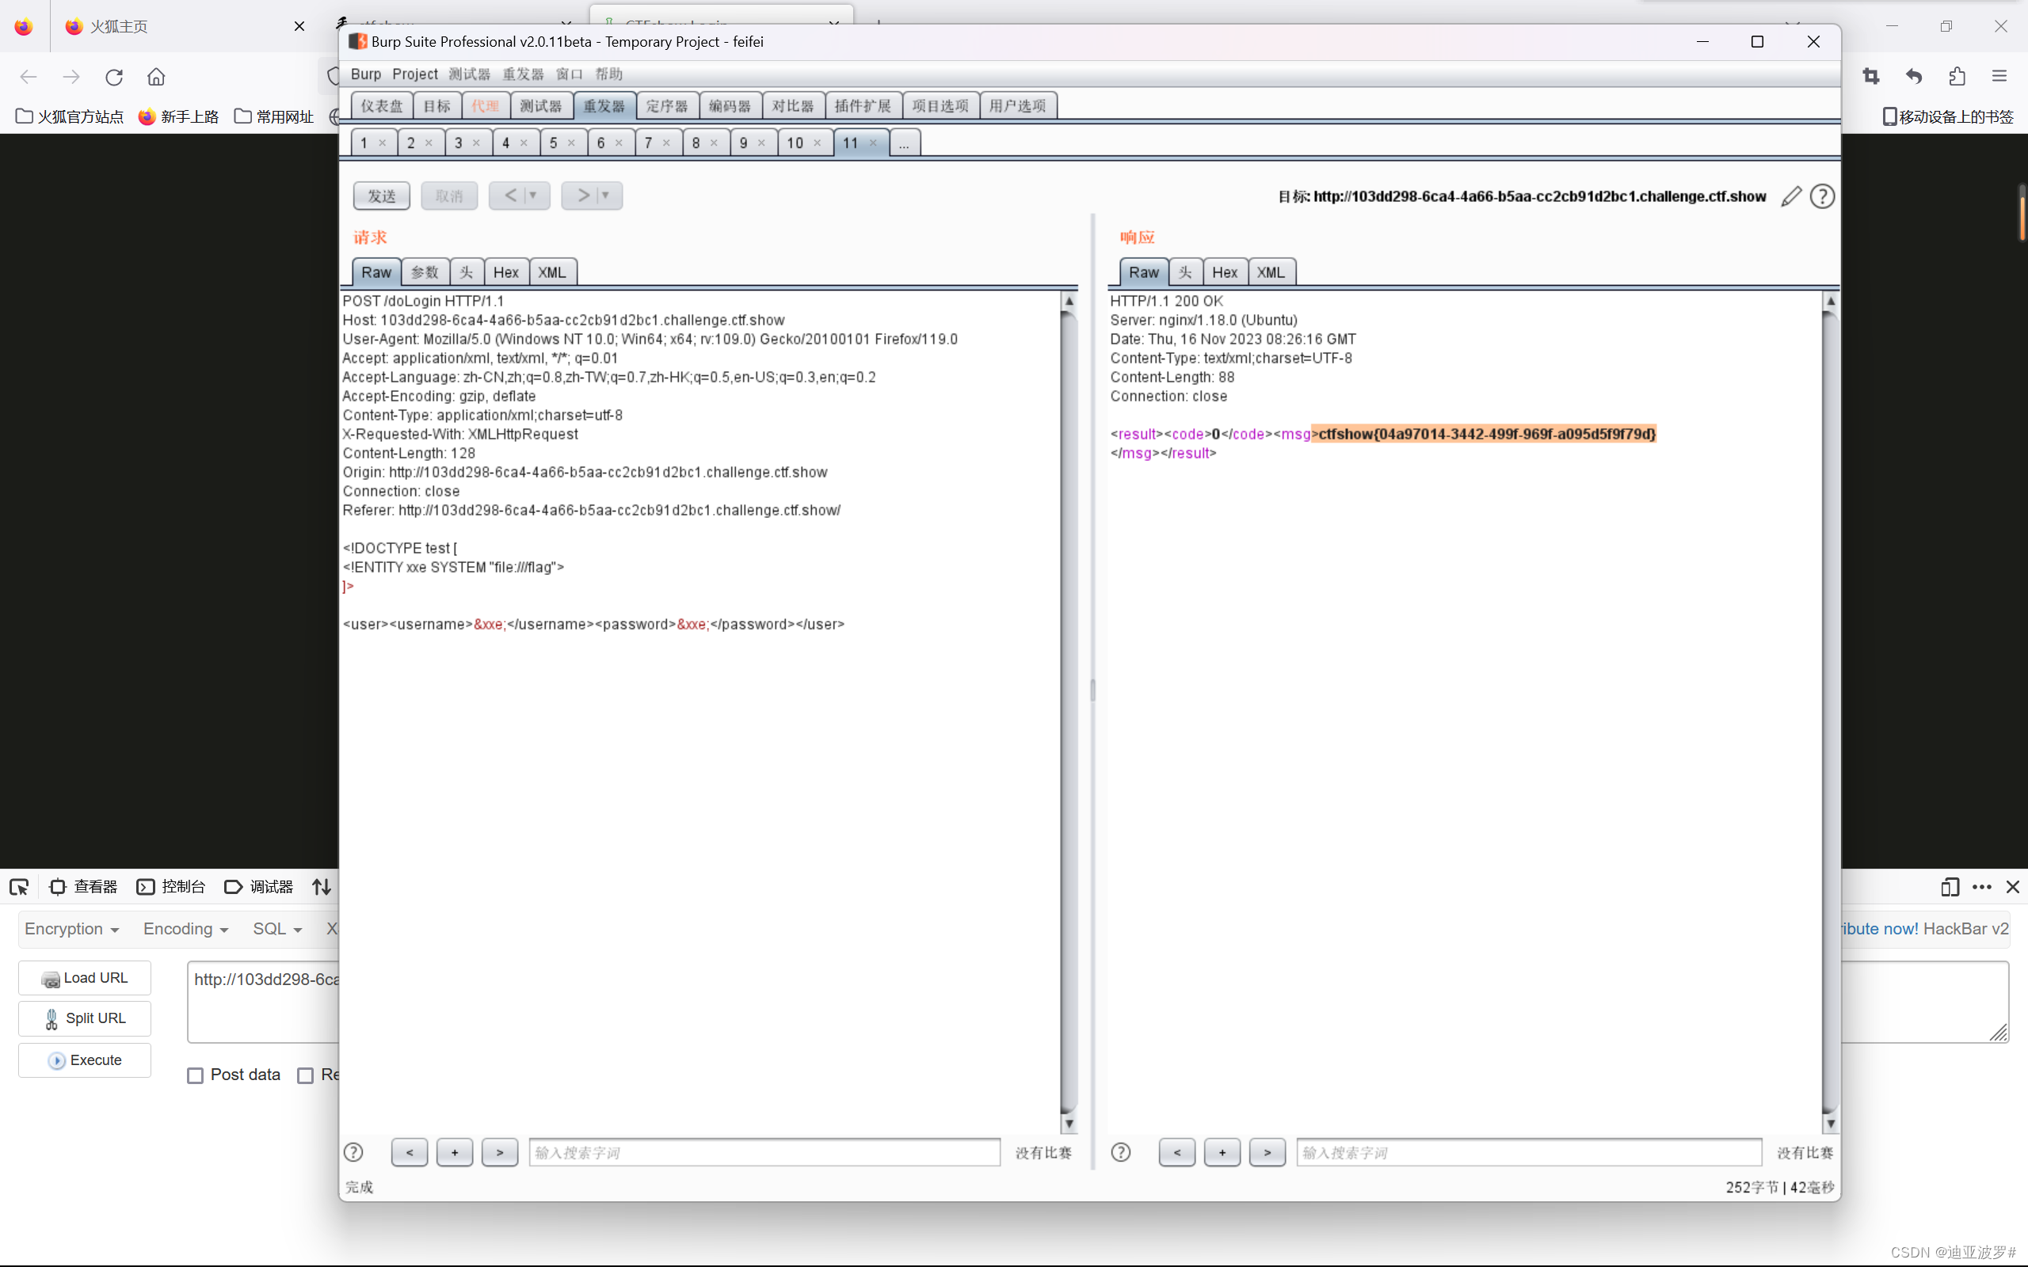Expand the Encryption dropdown in HackBar
The height and width of the screenshot is (1267, 2028).
[x=72, y=928]
